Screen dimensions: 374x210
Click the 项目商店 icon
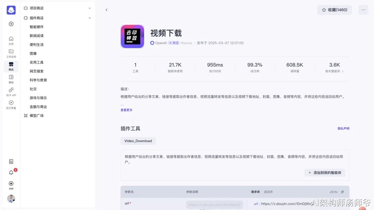pos(26,8)
